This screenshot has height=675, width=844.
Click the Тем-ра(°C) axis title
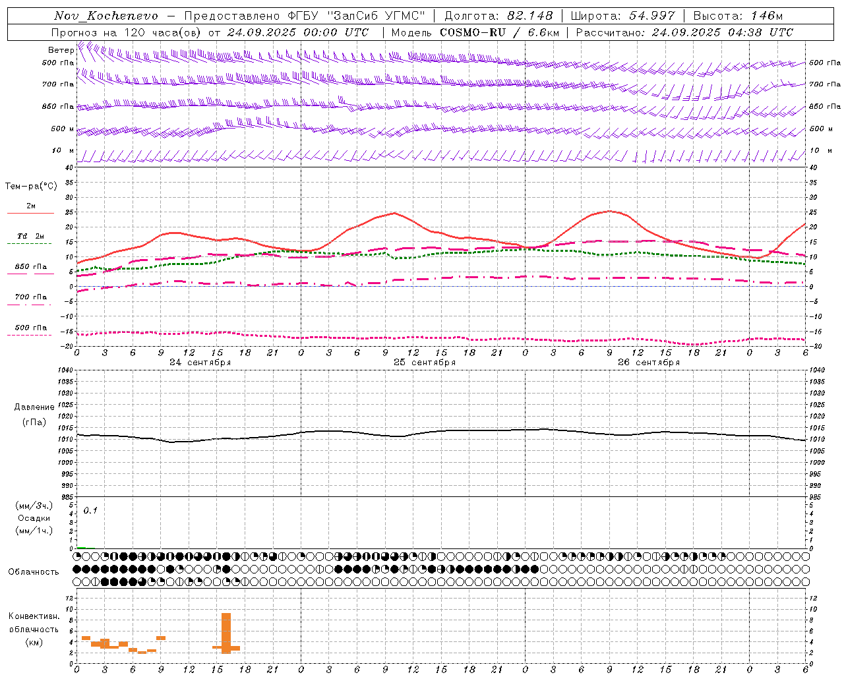[31, 187]
